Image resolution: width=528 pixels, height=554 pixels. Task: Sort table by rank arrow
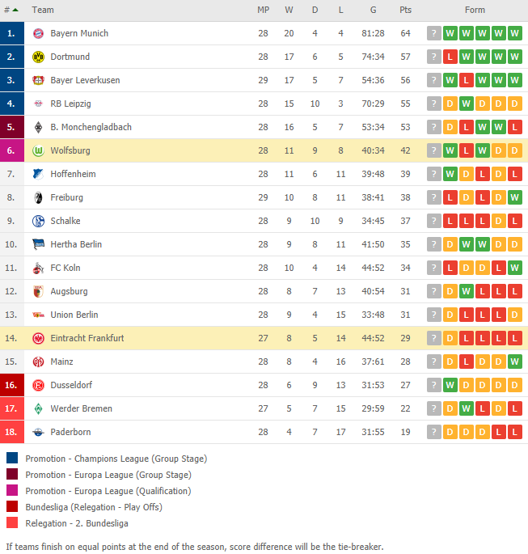pos(15,10)
